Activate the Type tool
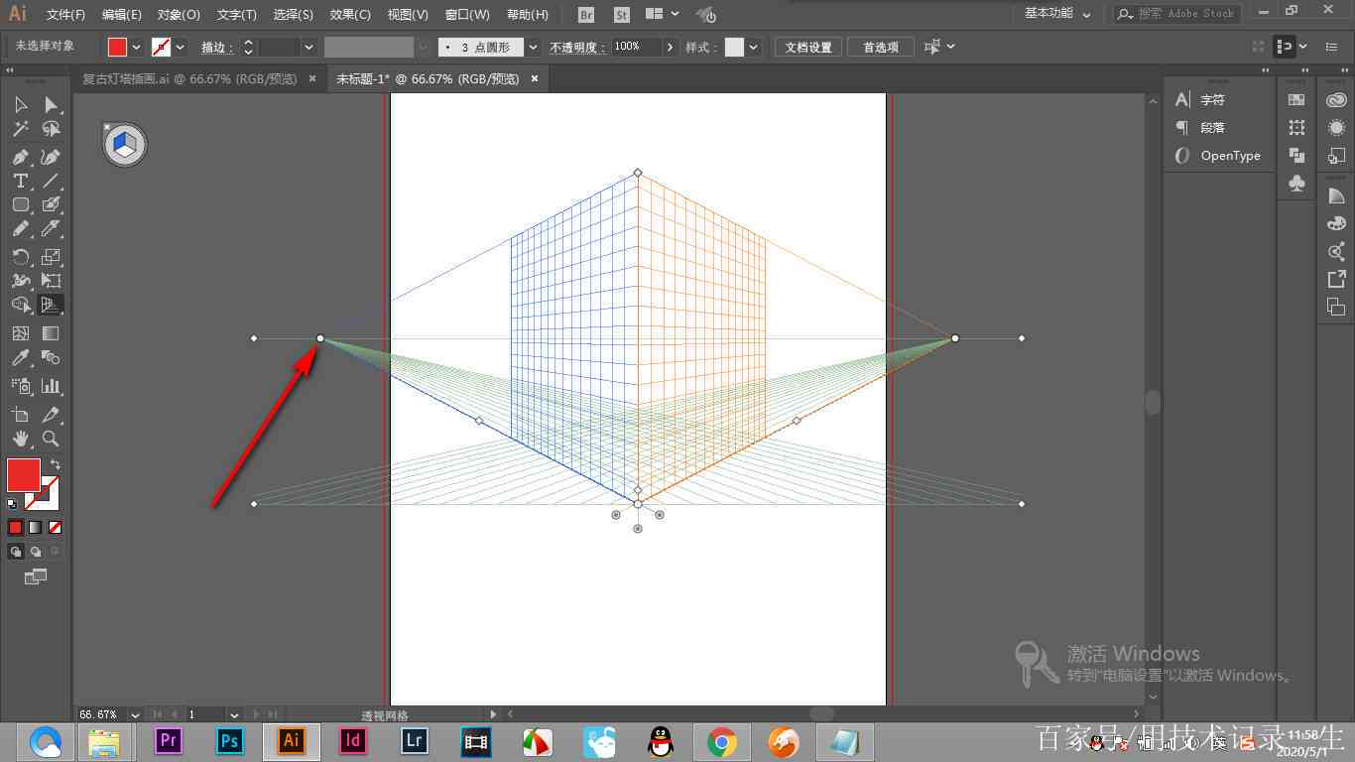This screenshot has width=1355, height=762. click(x=20, y=181)
